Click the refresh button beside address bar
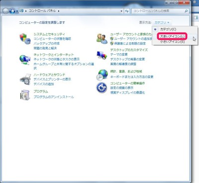 click(127, 11)
